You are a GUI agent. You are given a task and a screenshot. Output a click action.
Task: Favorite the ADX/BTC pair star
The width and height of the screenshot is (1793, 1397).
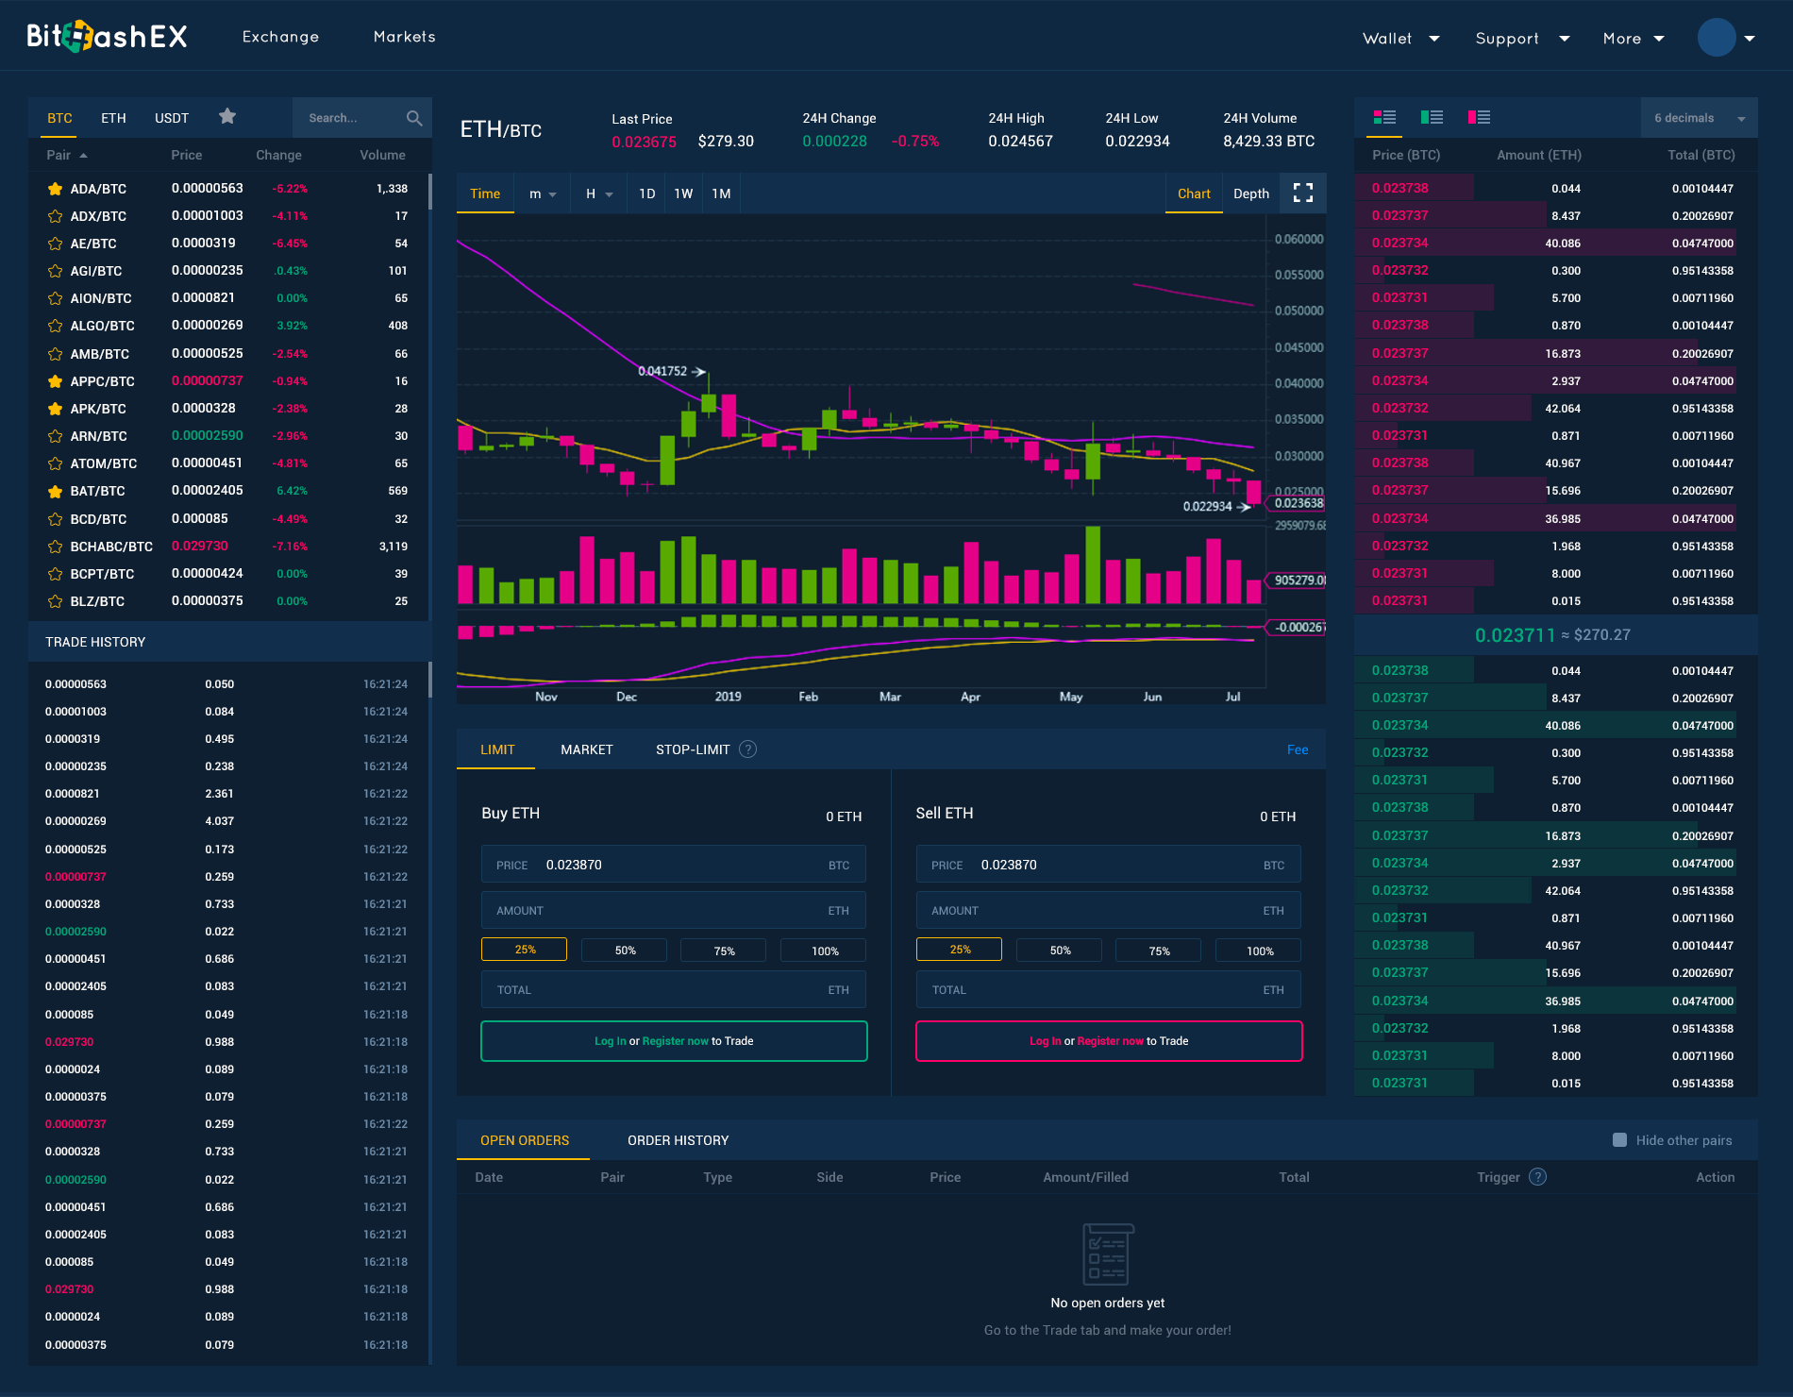click(56, 216)
